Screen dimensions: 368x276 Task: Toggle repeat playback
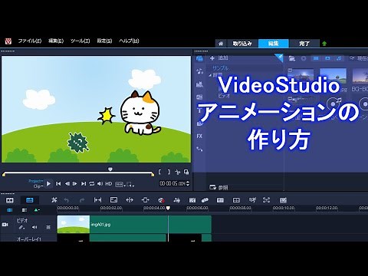point(91,183)
